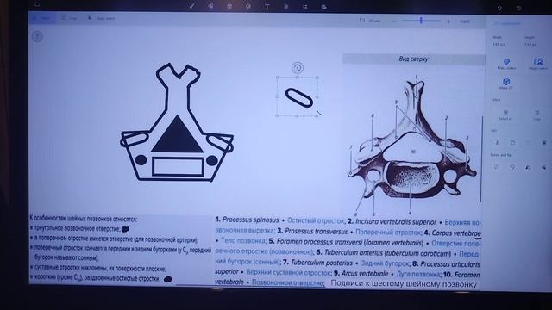The image size is (552, 310).
Task: Choose the Select tool button
Action: click(x=42, y=17)
